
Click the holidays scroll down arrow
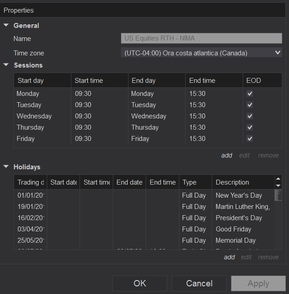[x=278, y=185]
